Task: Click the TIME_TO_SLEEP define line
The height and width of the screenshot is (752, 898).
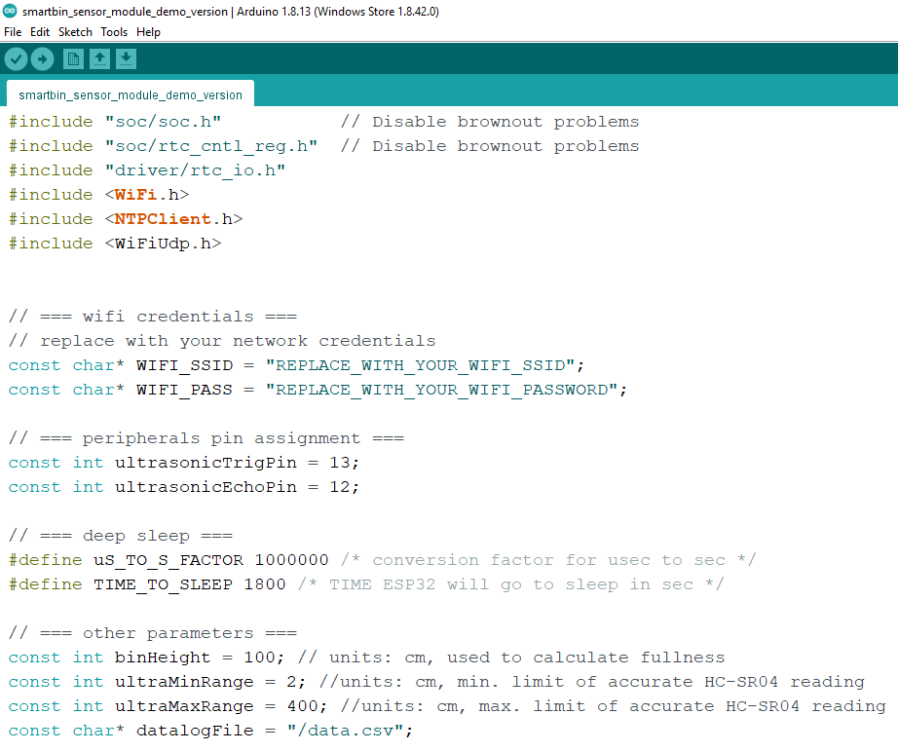Action: pos(175,583)
